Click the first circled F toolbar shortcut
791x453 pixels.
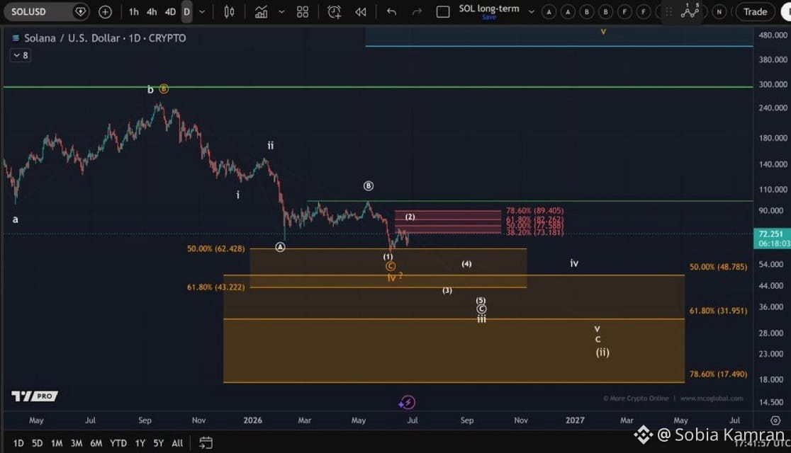click(624, 11)
